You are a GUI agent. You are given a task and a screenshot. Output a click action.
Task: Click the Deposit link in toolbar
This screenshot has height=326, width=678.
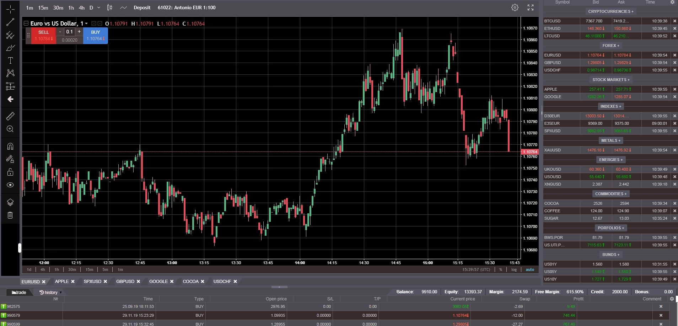coord(142,7)
